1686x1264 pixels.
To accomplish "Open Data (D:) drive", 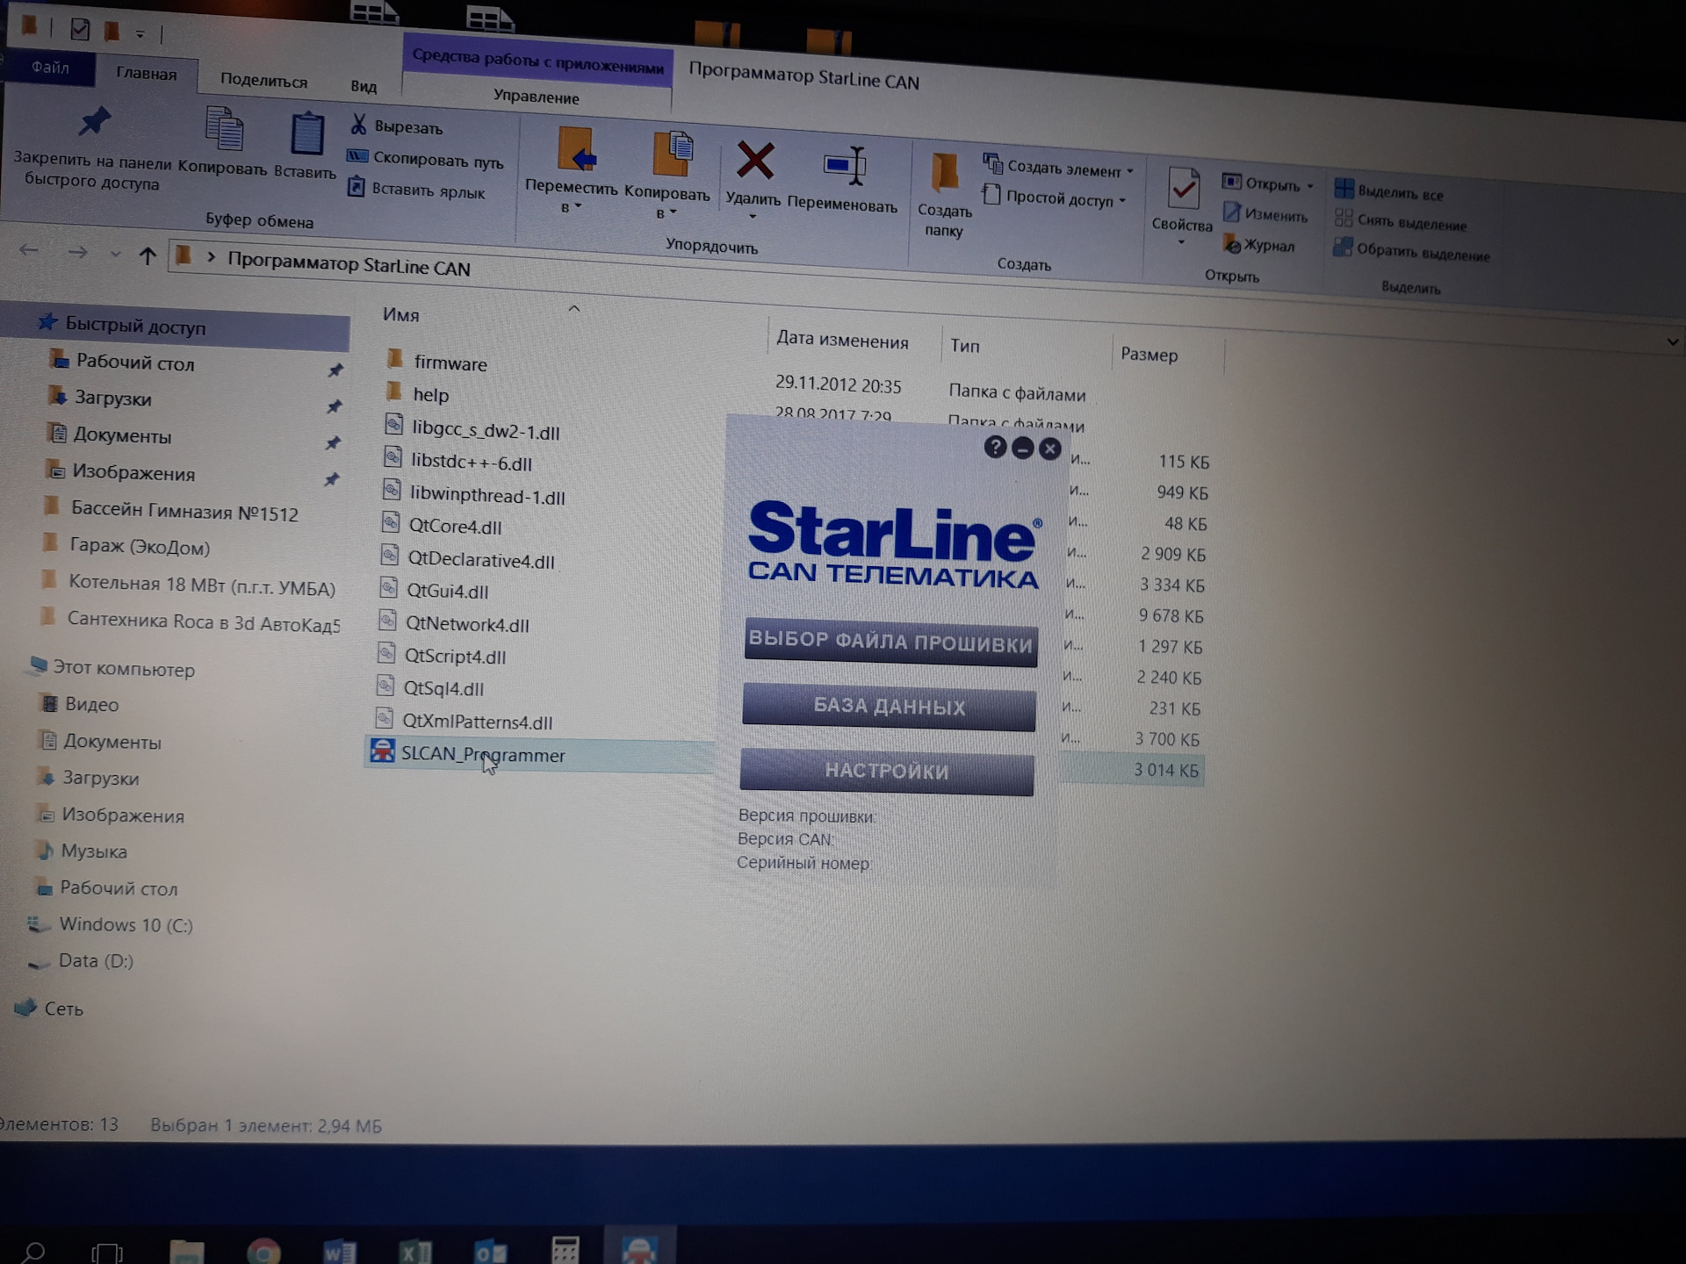I will coord(95,960).
